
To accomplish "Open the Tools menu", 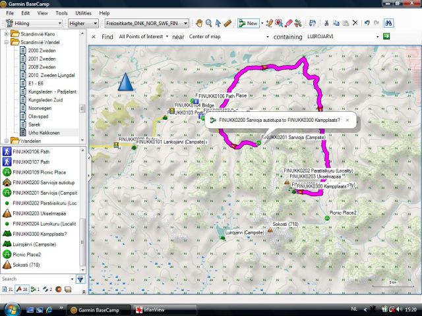I will pyautogui.click(x=61, y=13).
